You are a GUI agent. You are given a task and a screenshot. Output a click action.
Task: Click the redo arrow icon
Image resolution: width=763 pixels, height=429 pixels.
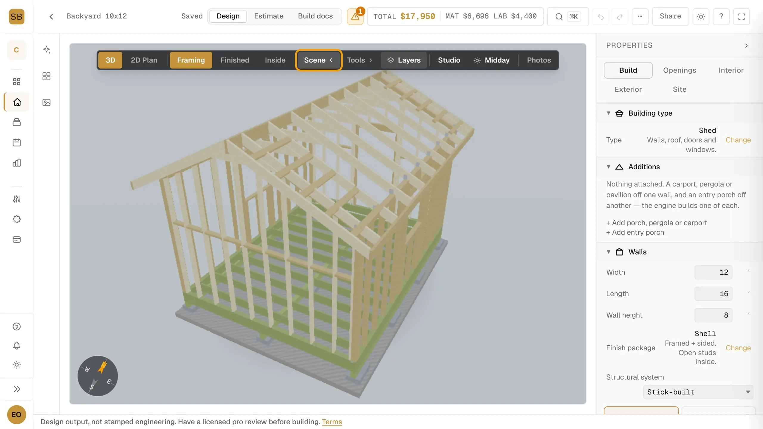tap(620, 17)
